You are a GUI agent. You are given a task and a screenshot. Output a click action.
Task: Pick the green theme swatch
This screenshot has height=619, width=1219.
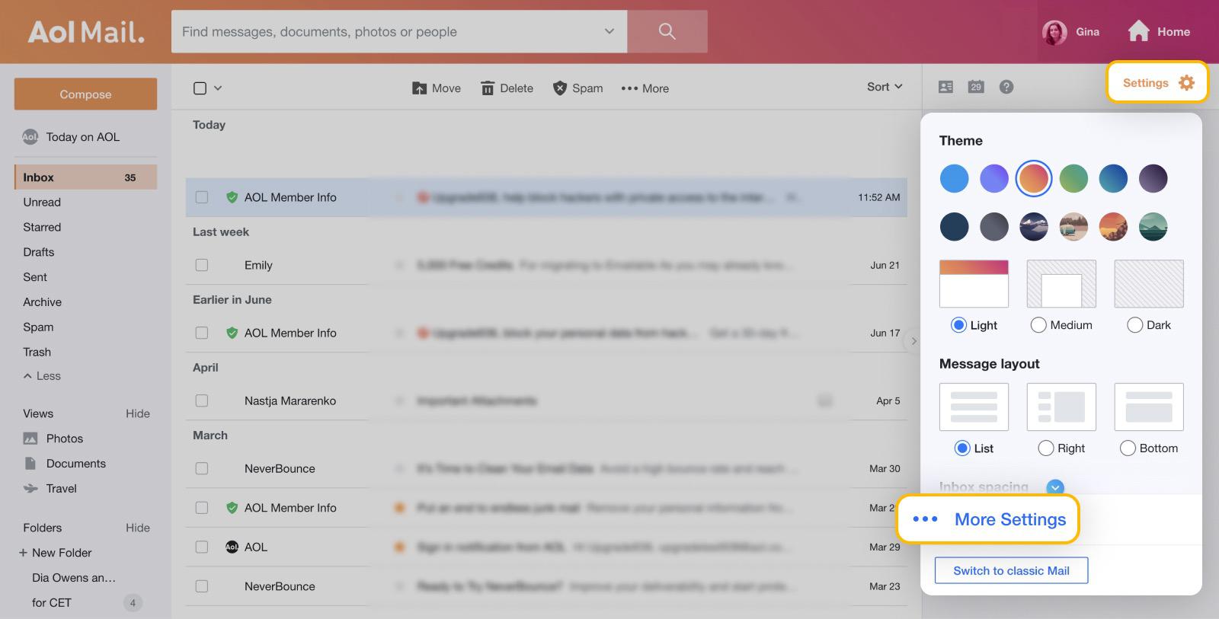coord(1073,179)
